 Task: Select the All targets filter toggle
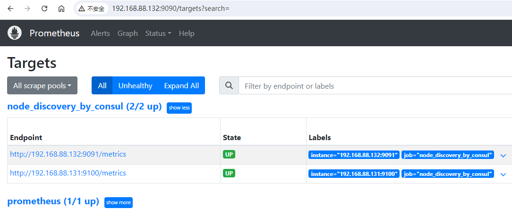pyautogui.click(x=102, y=86)
